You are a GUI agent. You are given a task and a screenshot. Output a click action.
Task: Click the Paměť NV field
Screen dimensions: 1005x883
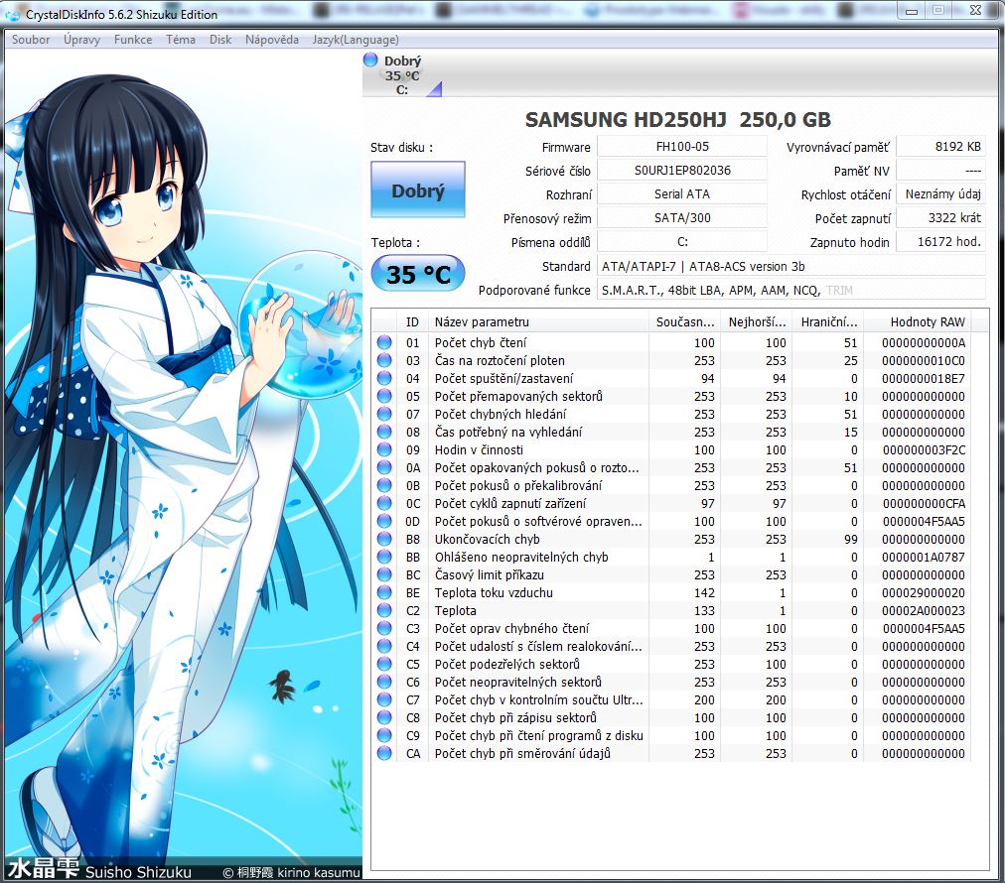pos(940,171)
